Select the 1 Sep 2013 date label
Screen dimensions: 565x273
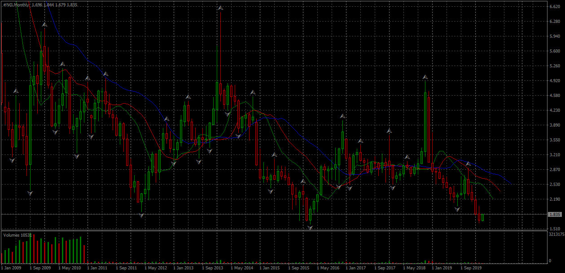point(212,268)
